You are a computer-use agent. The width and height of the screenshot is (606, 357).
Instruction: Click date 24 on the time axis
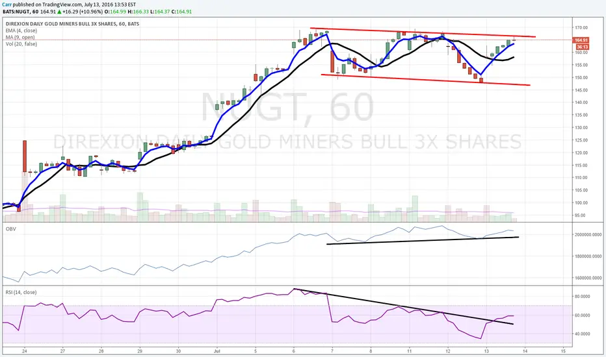[24, 351]
